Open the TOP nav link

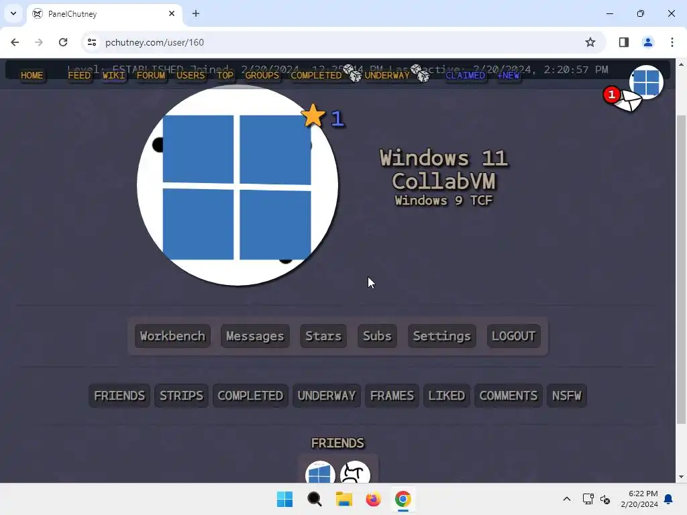coord(225,75)
